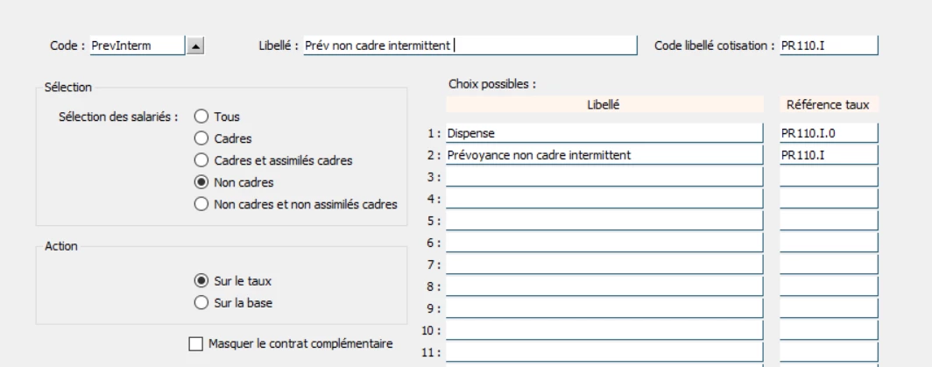
Task: Click the Code libellé cotisation field
Action: pos(828,46)
